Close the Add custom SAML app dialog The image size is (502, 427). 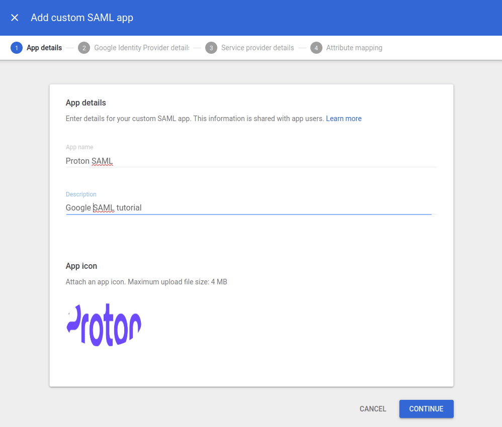pos(15,18)
